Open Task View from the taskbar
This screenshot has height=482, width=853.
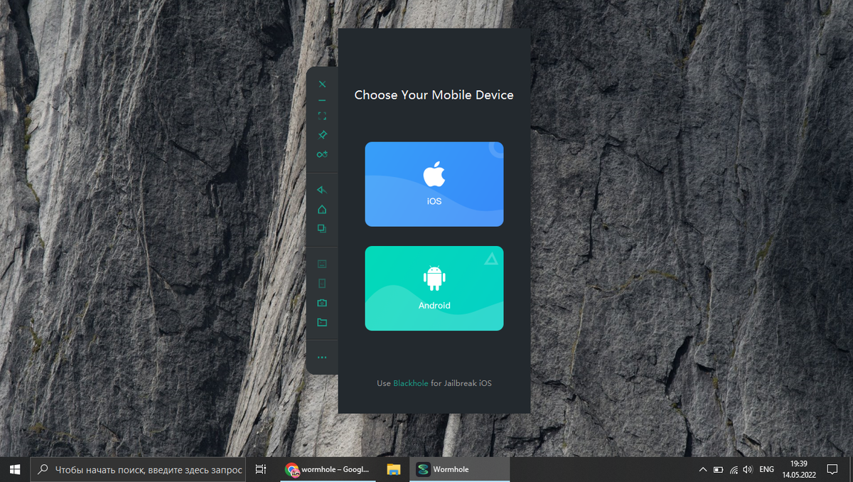coord(261,469)
